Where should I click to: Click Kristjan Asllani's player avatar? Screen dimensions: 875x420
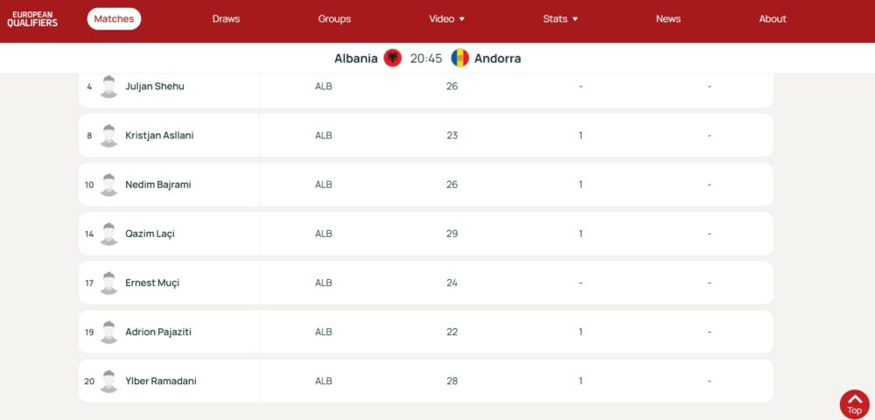pyautogui.click(x=108, y=136)
